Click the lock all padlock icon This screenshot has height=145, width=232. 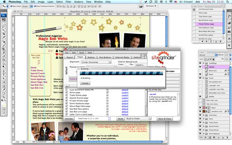click(213, 59)
